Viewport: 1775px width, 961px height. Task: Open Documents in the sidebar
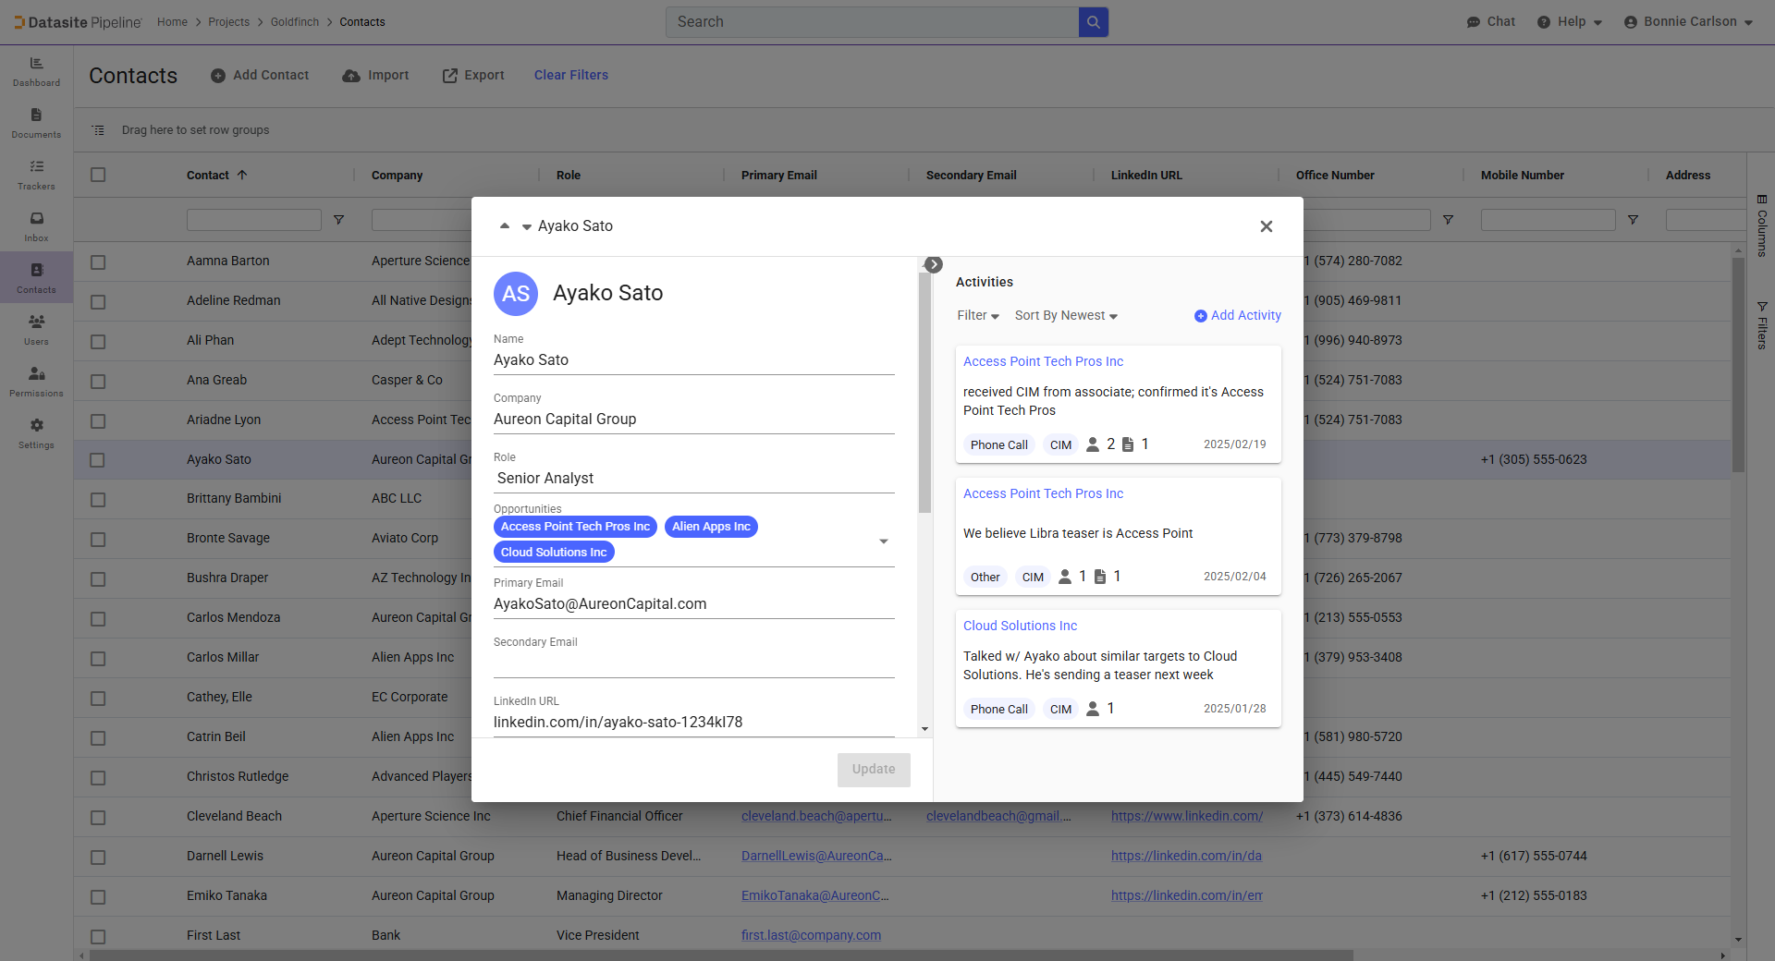36,123
